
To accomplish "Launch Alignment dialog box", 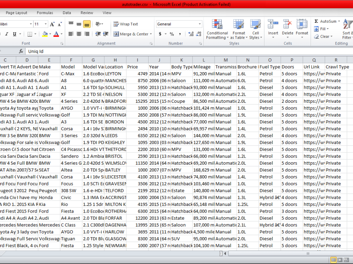I will click(151, 44).
